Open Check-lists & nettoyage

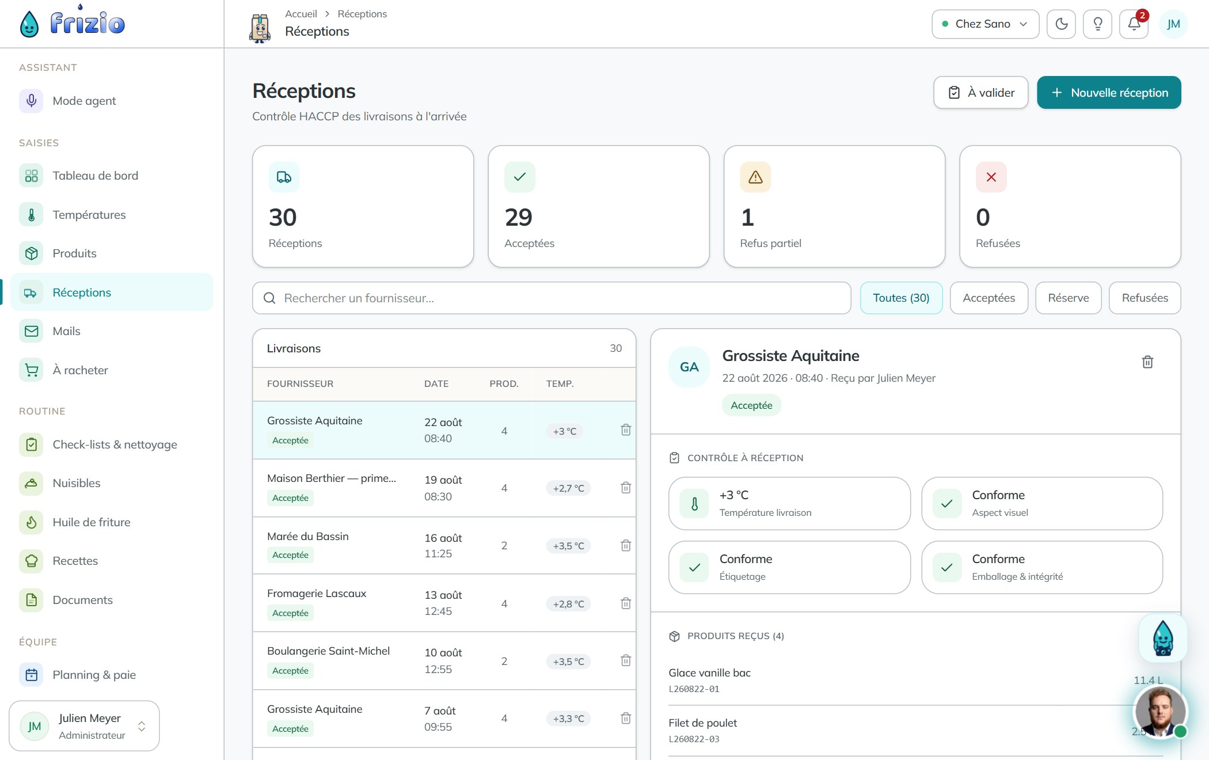(x=112, y=444)
